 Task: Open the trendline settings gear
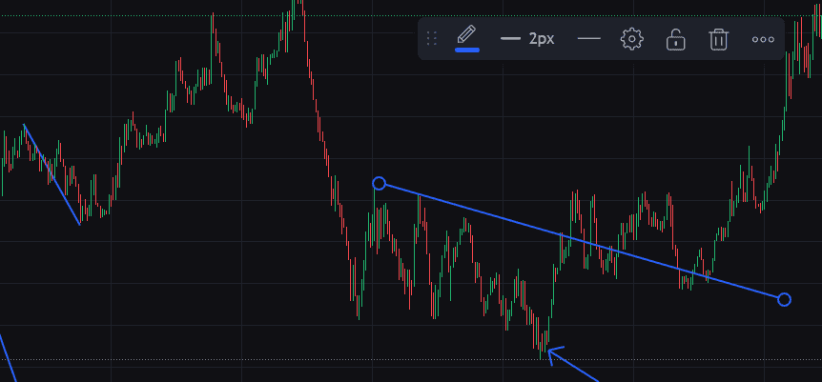pyautogui.click(x=632, y=39)
